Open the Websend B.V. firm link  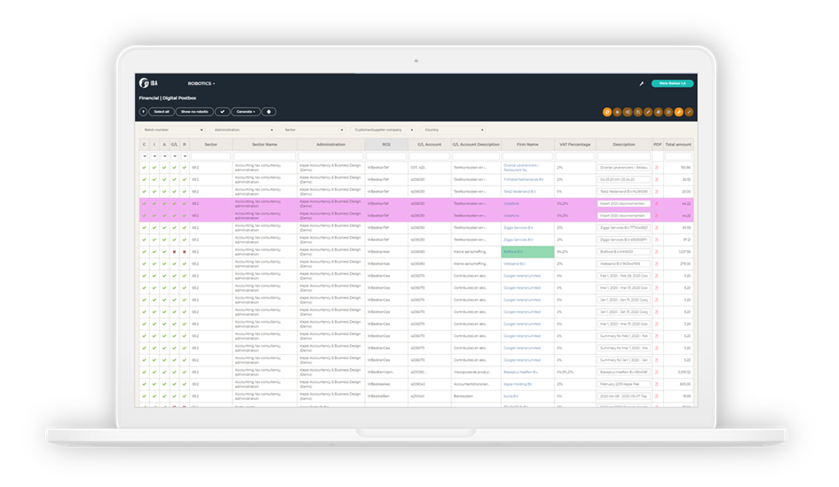514,263
